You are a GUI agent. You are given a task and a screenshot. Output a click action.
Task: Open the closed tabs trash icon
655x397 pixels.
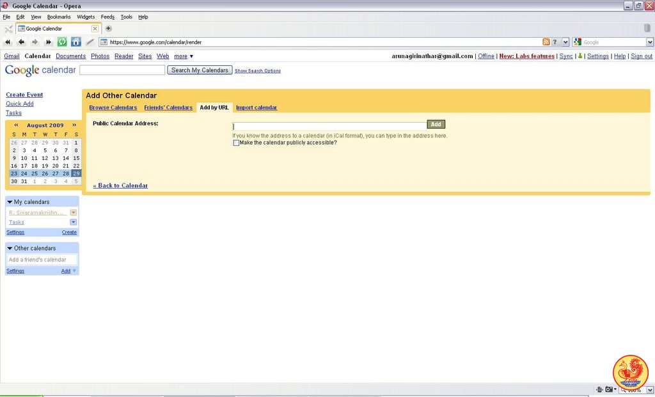pyautogui.click(x=647, y=28)
